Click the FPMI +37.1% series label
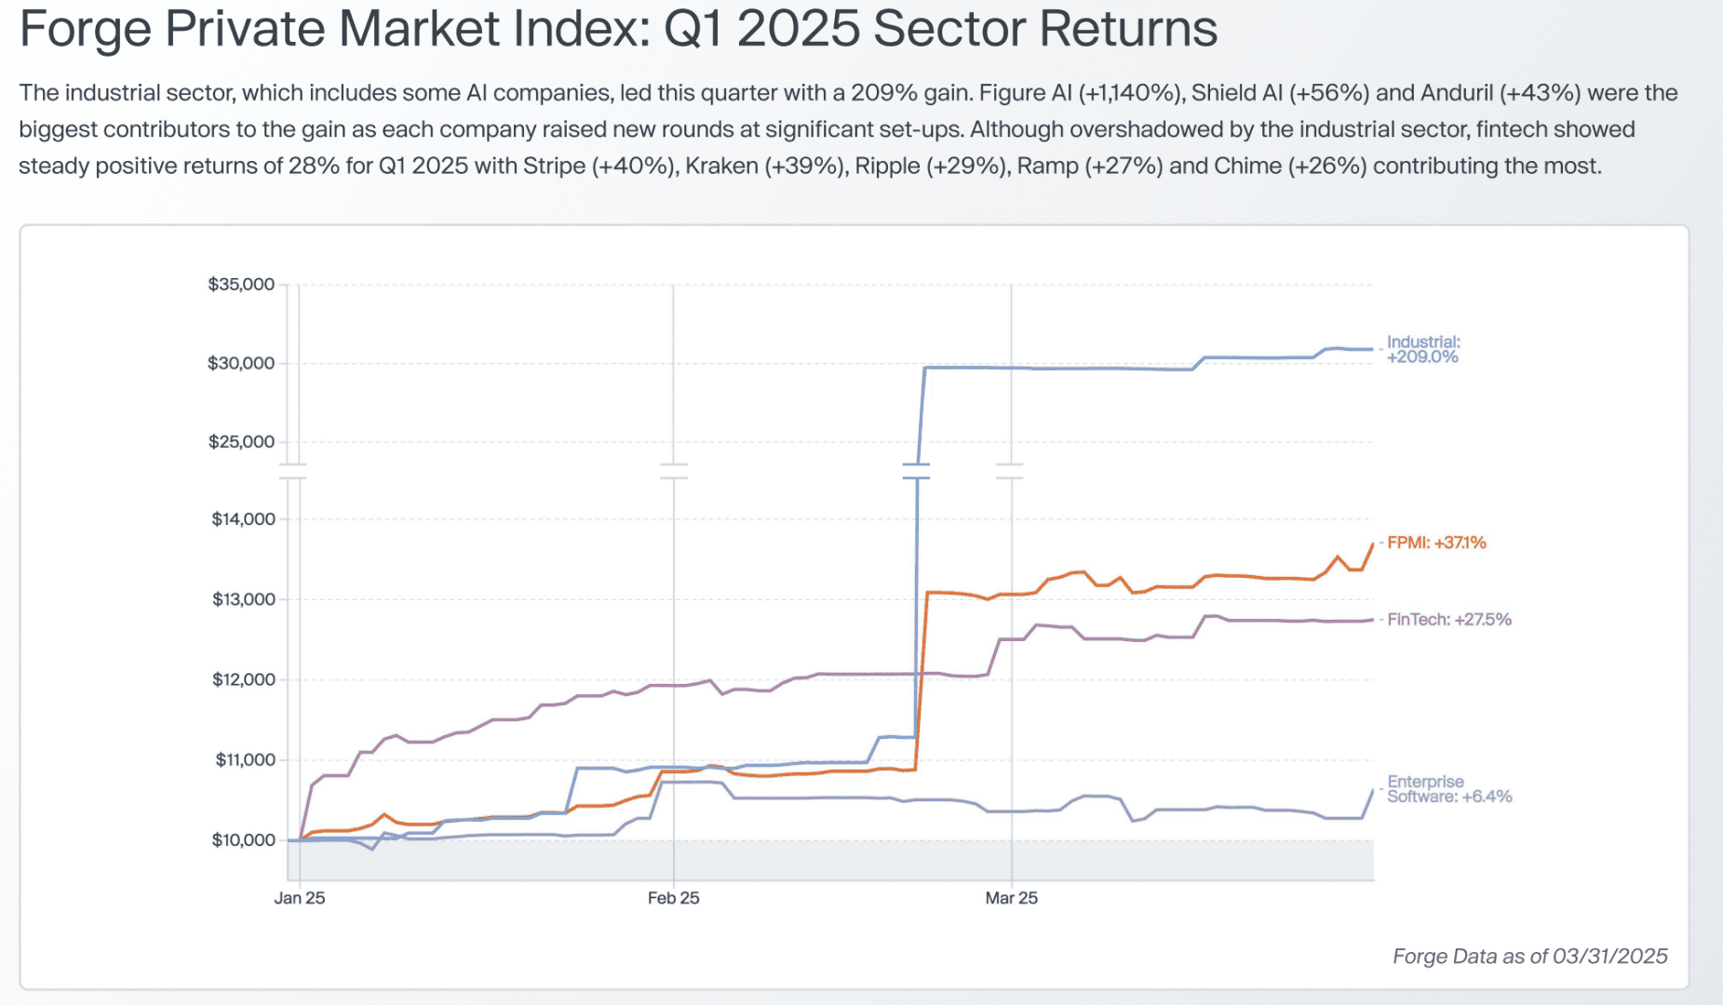Screen dimensions: 1723x1005 click(1435, 543)
